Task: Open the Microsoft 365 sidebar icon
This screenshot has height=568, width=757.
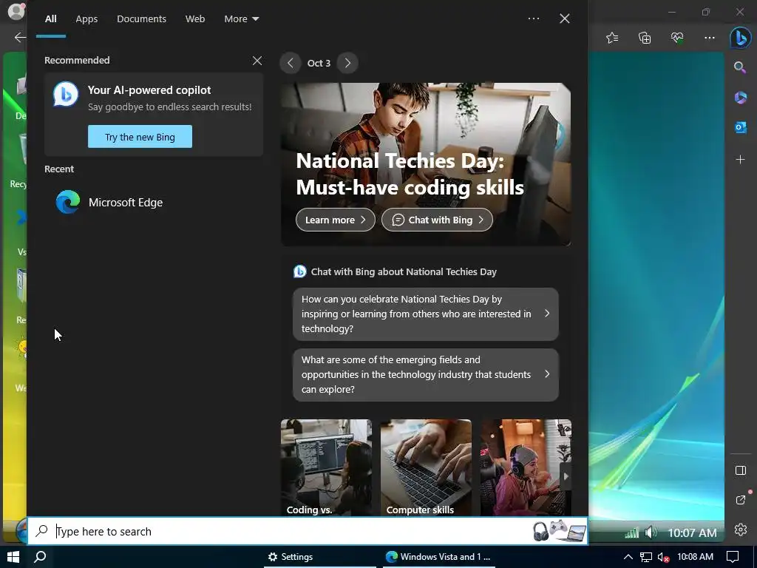Action: tap(740, 98)
